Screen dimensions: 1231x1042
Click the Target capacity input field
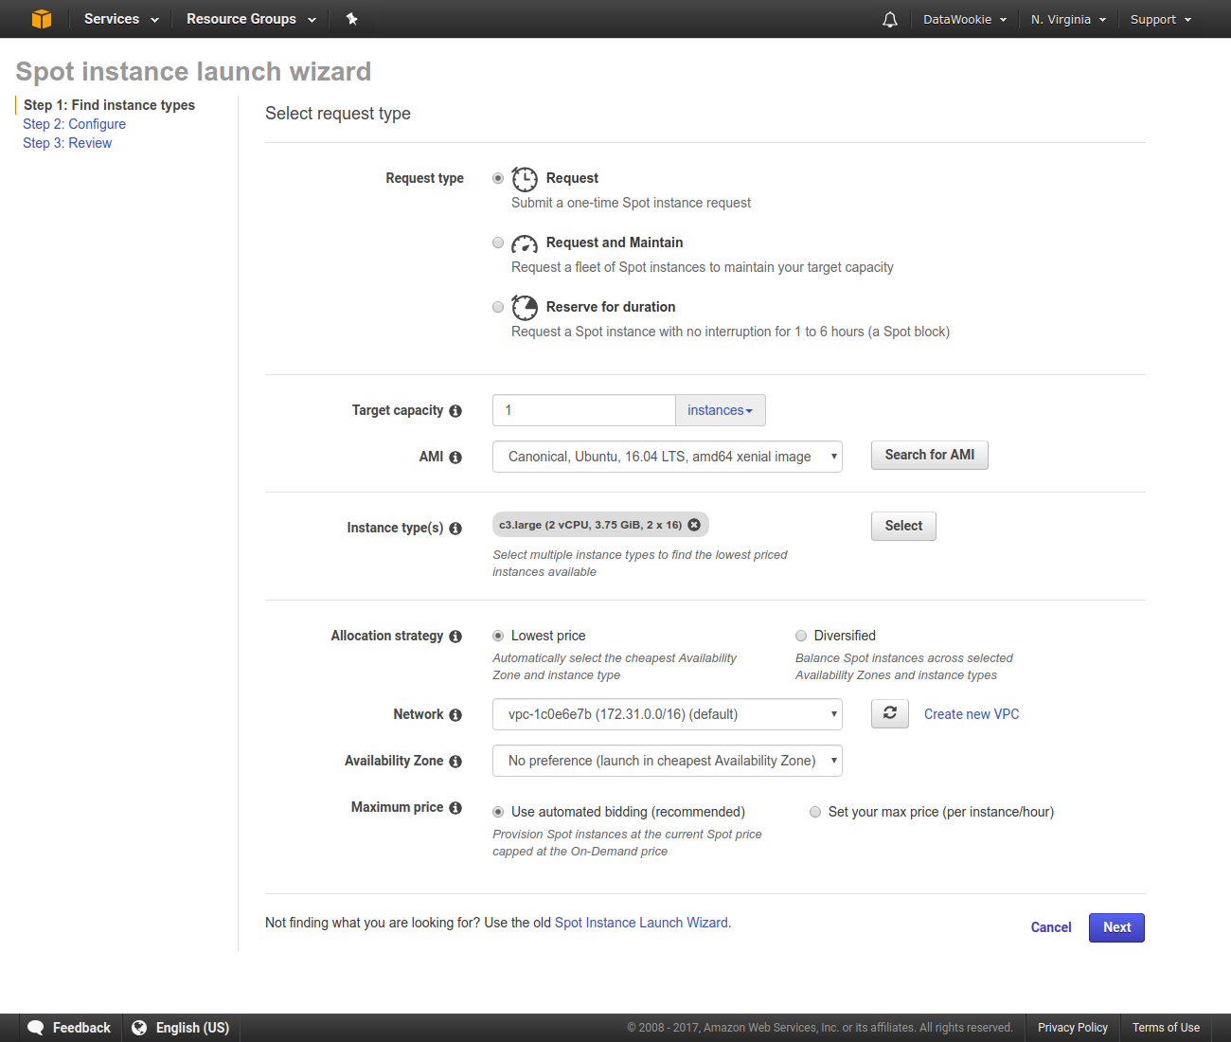point(583,410)
